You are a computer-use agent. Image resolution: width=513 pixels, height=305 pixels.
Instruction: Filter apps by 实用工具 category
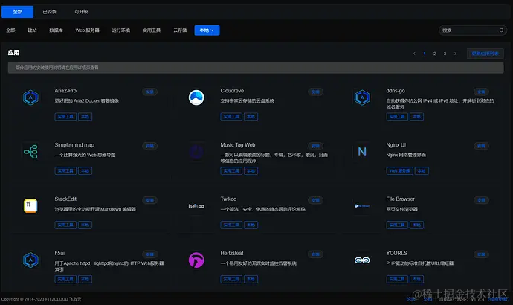click(x=152, y=30)
